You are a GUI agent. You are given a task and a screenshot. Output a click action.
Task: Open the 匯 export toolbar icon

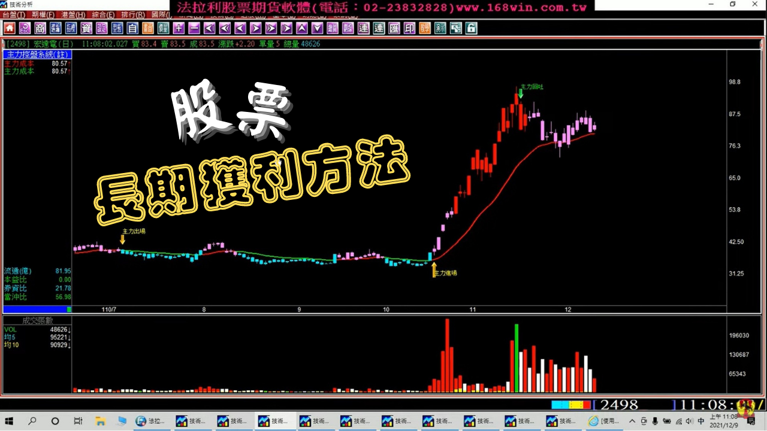394,28
